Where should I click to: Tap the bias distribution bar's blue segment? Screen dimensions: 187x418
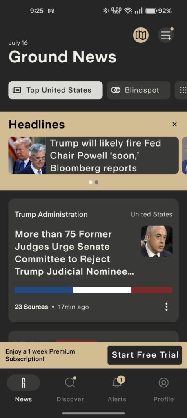(44, 290)
